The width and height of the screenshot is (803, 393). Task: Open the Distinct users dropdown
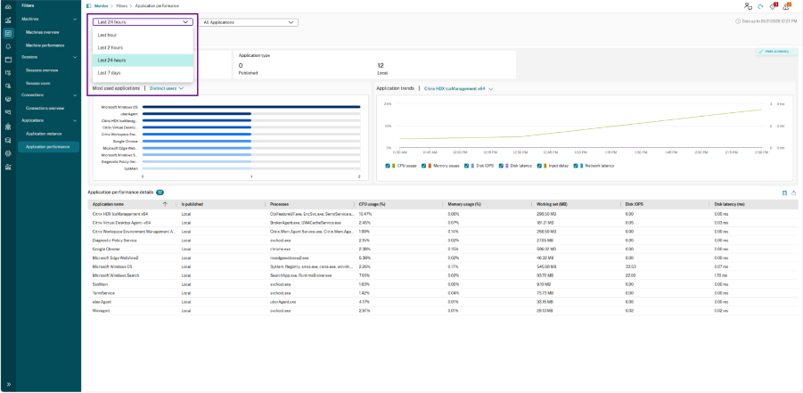pos(167,88)
